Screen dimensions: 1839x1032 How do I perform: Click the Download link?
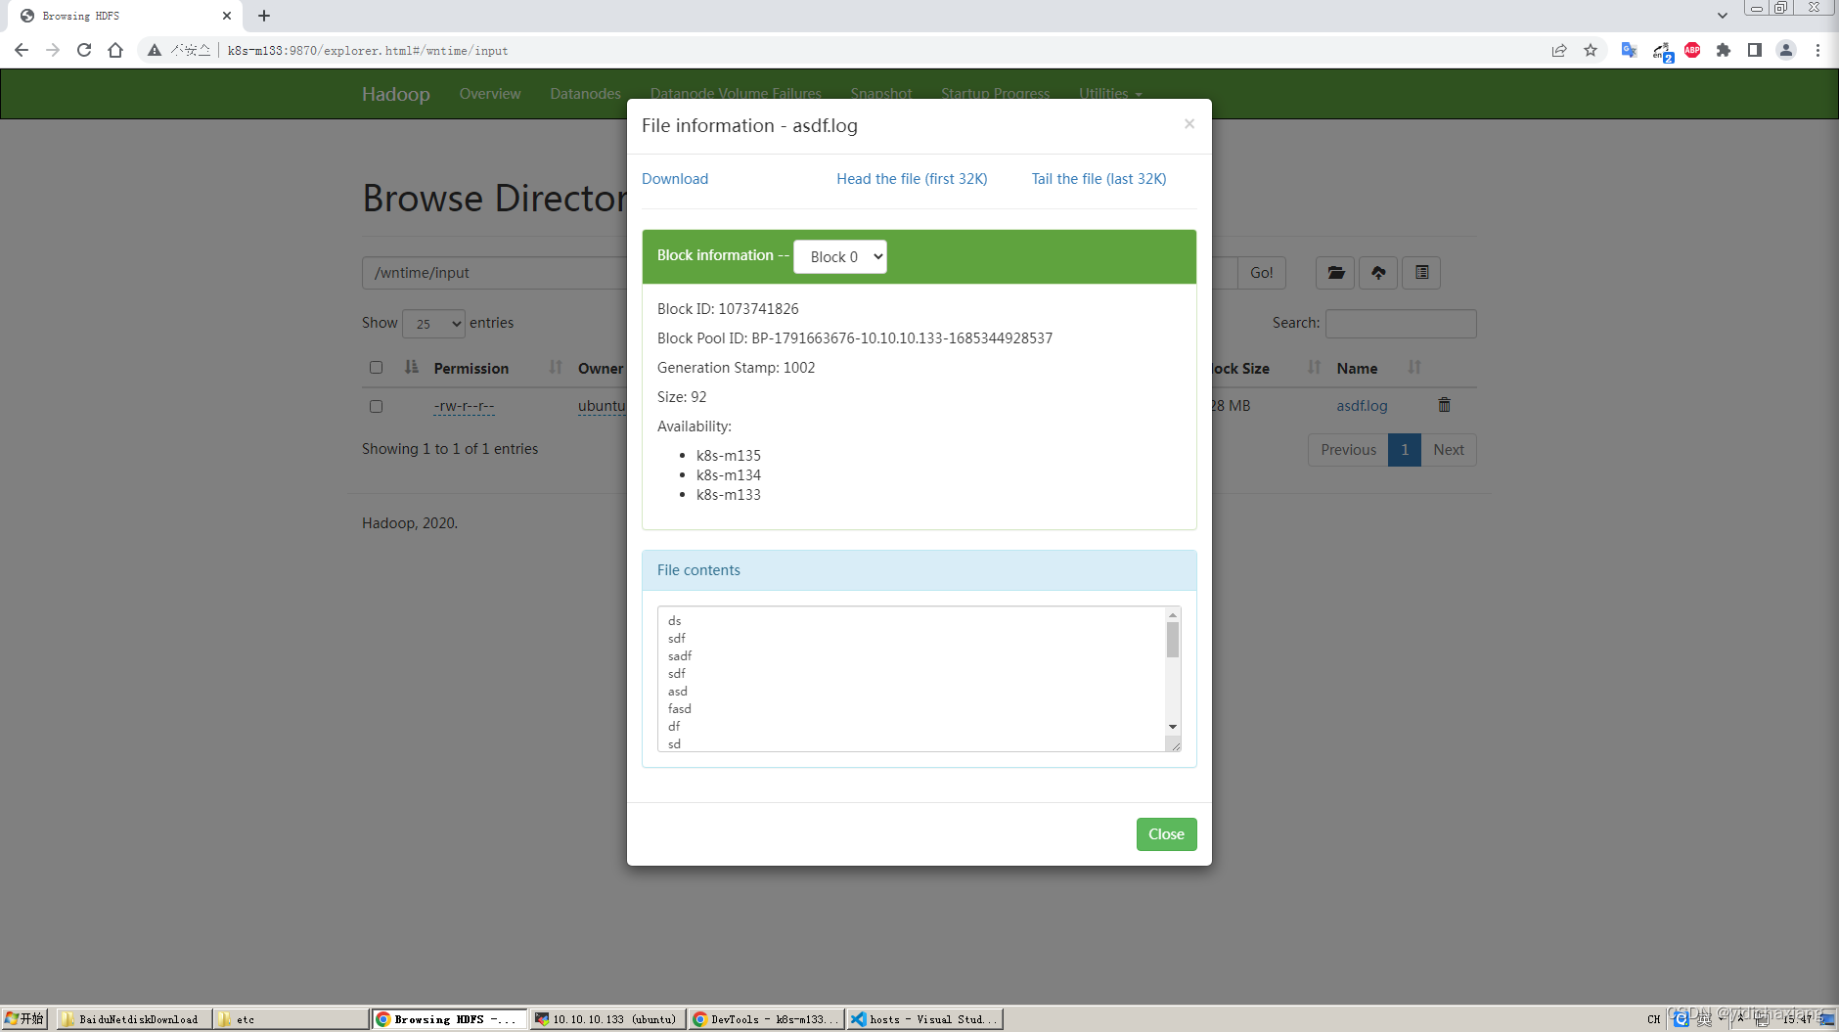[x=675, y=179]
